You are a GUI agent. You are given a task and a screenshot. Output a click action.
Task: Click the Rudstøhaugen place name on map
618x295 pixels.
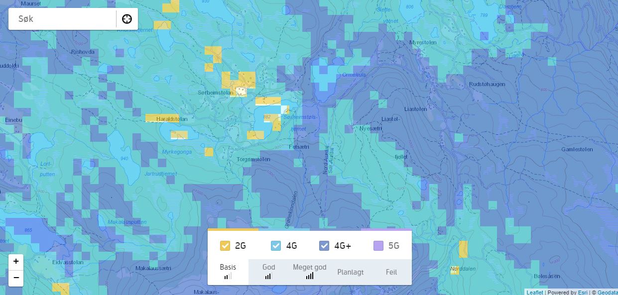click(487, 85)
